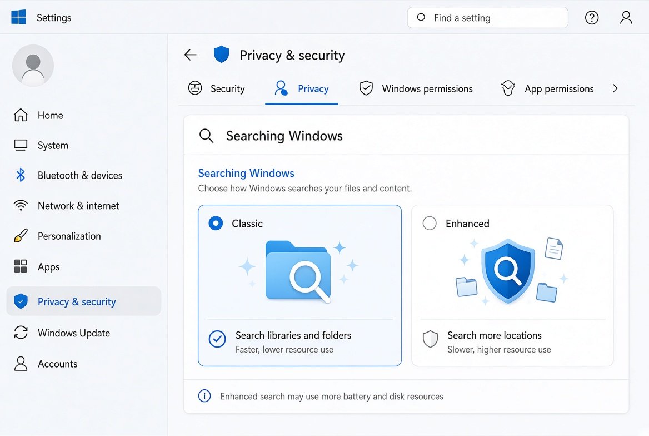Click the Enhanced shield search illustration
649x436 pixels.
[512, 271]
